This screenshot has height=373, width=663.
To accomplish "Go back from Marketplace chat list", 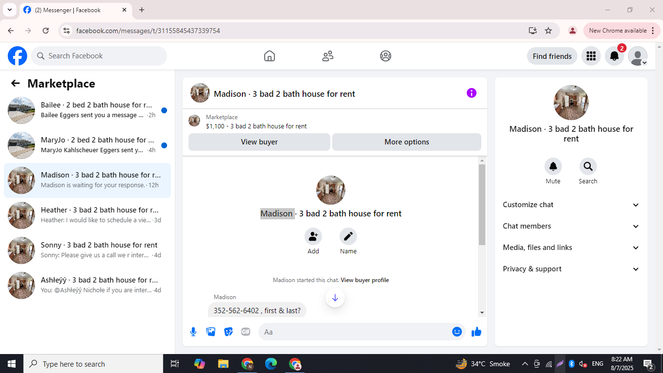I will pos(16,83).
